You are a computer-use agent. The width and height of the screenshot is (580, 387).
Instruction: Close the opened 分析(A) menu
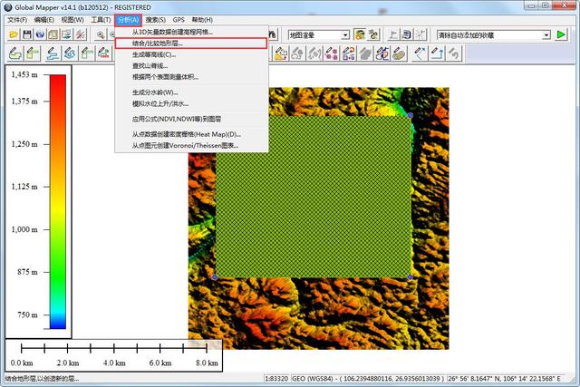pyautogui.click(x=128, y=20)
